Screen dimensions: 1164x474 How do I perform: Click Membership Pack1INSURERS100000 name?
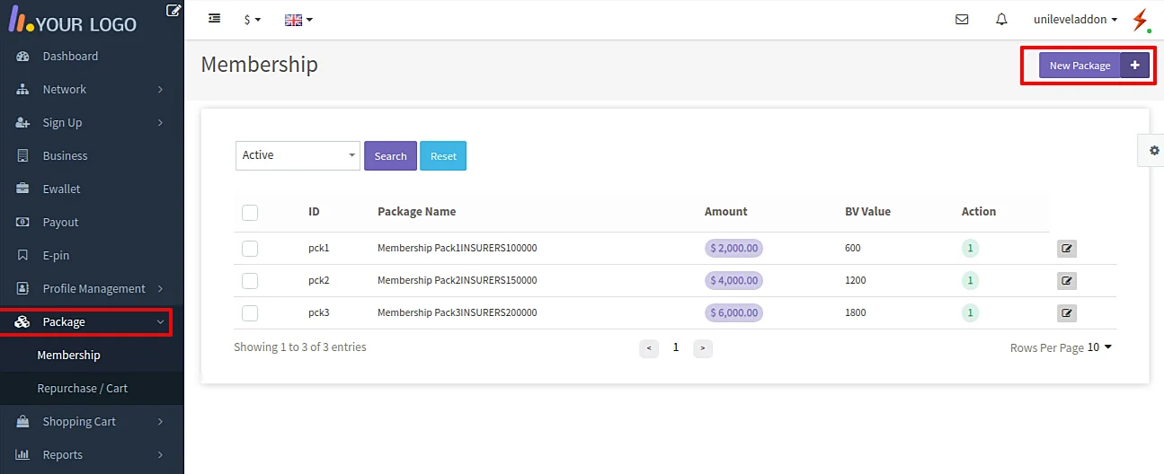(x=457, y=249)
